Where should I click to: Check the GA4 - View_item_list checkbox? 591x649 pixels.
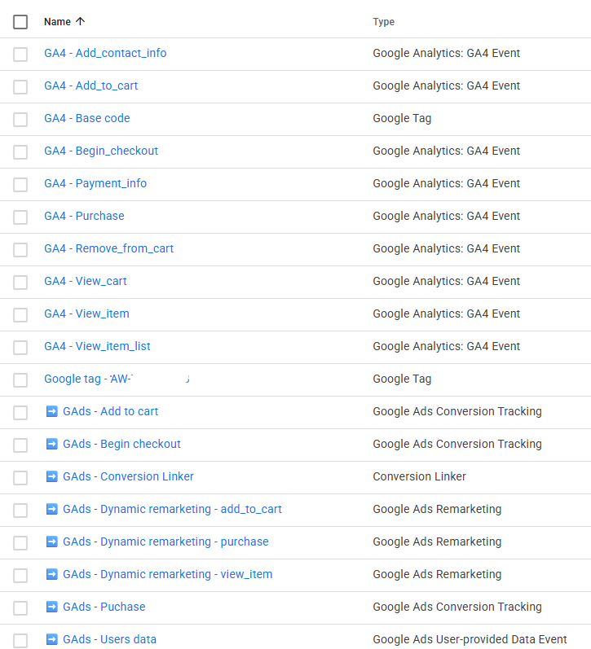pyautogui.click(x=20, y=347)
